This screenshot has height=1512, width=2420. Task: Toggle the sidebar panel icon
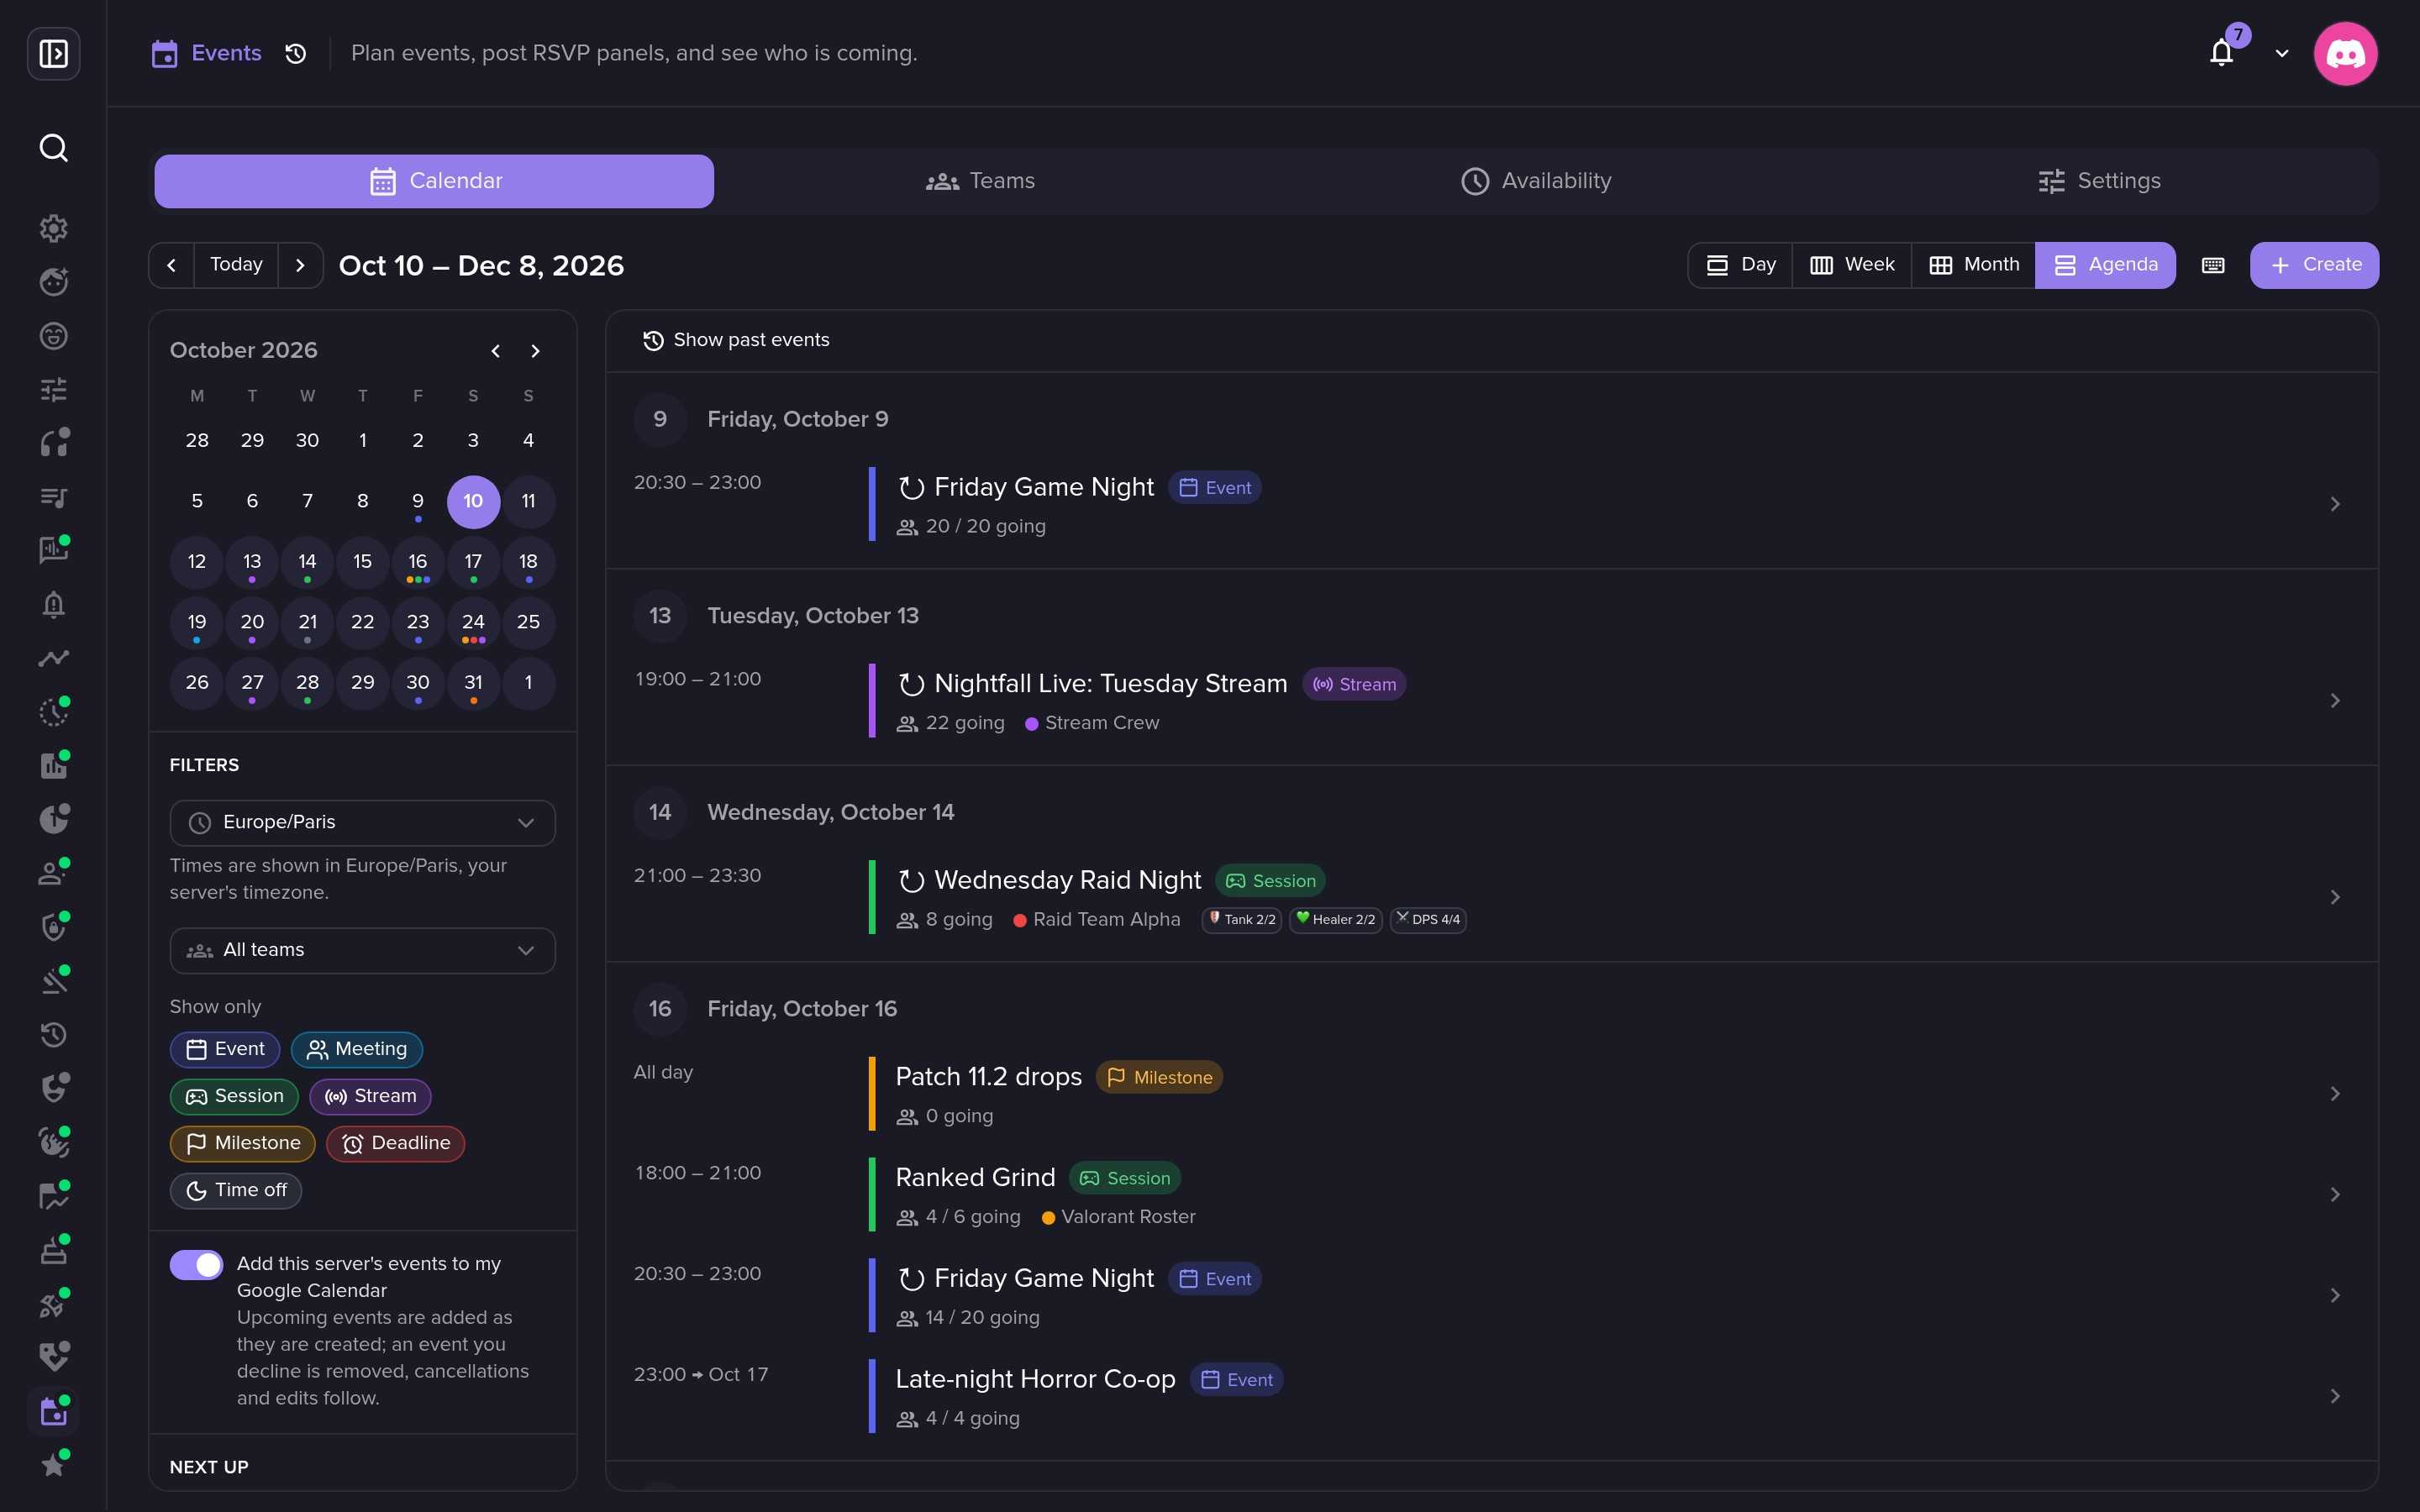pyautogui.click(x=53, y=53)
